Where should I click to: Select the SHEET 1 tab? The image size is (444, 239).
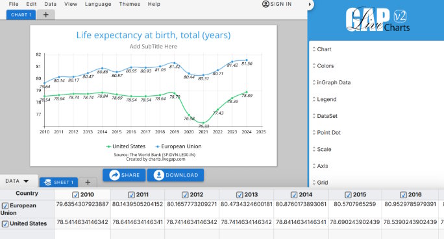point(58,182)
